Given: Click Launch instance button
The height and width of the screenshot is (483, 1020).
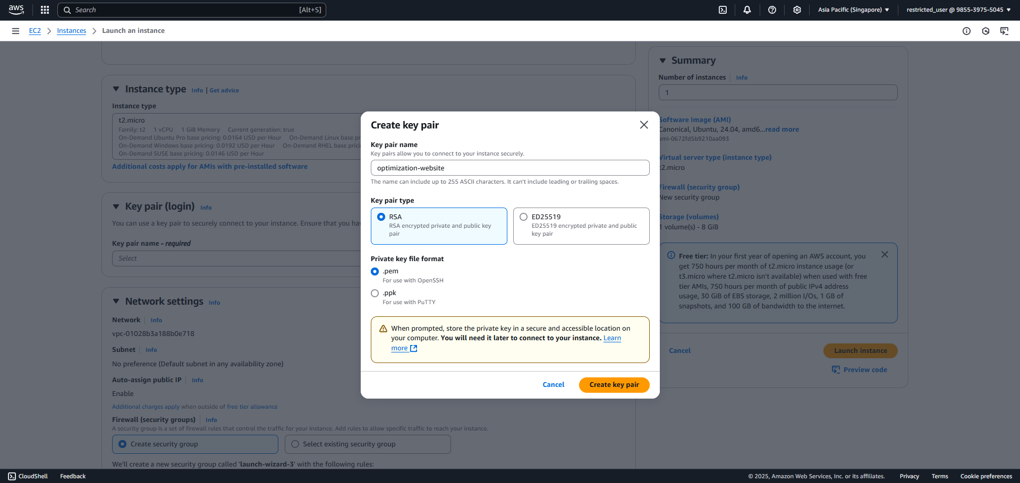Looking at the screenshot, I should tap(860, 351).
